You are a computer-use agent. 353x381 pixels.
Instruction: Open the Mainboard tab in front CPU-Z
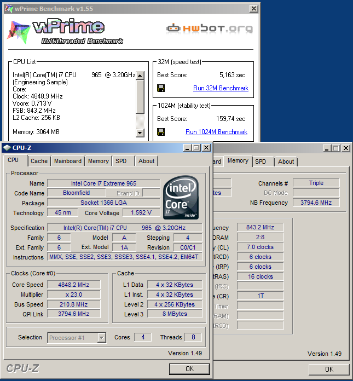(x=67, y=161)
